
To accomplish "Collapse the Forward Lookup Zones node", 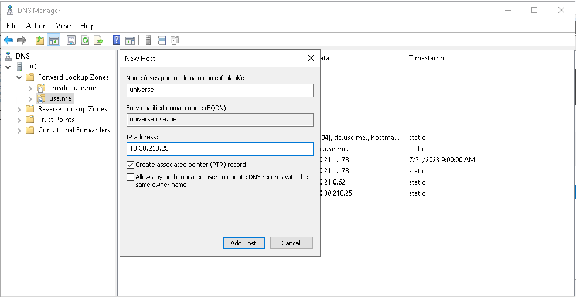I will click(19, 77).
